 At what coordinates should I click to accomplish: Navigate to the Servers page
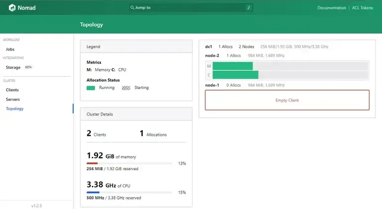tap(13, 100)
